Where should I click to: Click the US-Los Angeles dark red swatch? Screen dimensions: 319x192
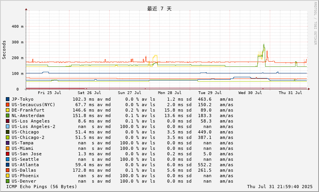(x=7, y=121)
